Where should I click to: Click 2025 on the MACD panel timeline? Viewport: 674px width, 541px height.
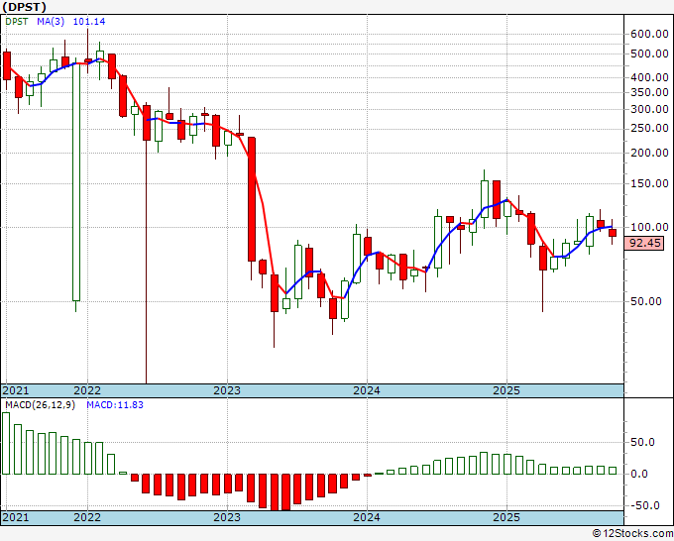[506, 517]
